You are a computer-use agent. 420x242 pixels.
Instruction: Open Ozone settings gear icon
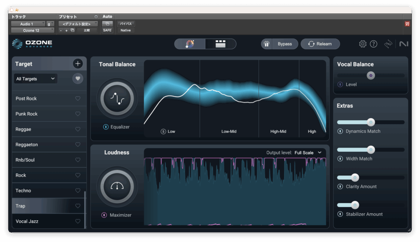(x=363, y=44)
